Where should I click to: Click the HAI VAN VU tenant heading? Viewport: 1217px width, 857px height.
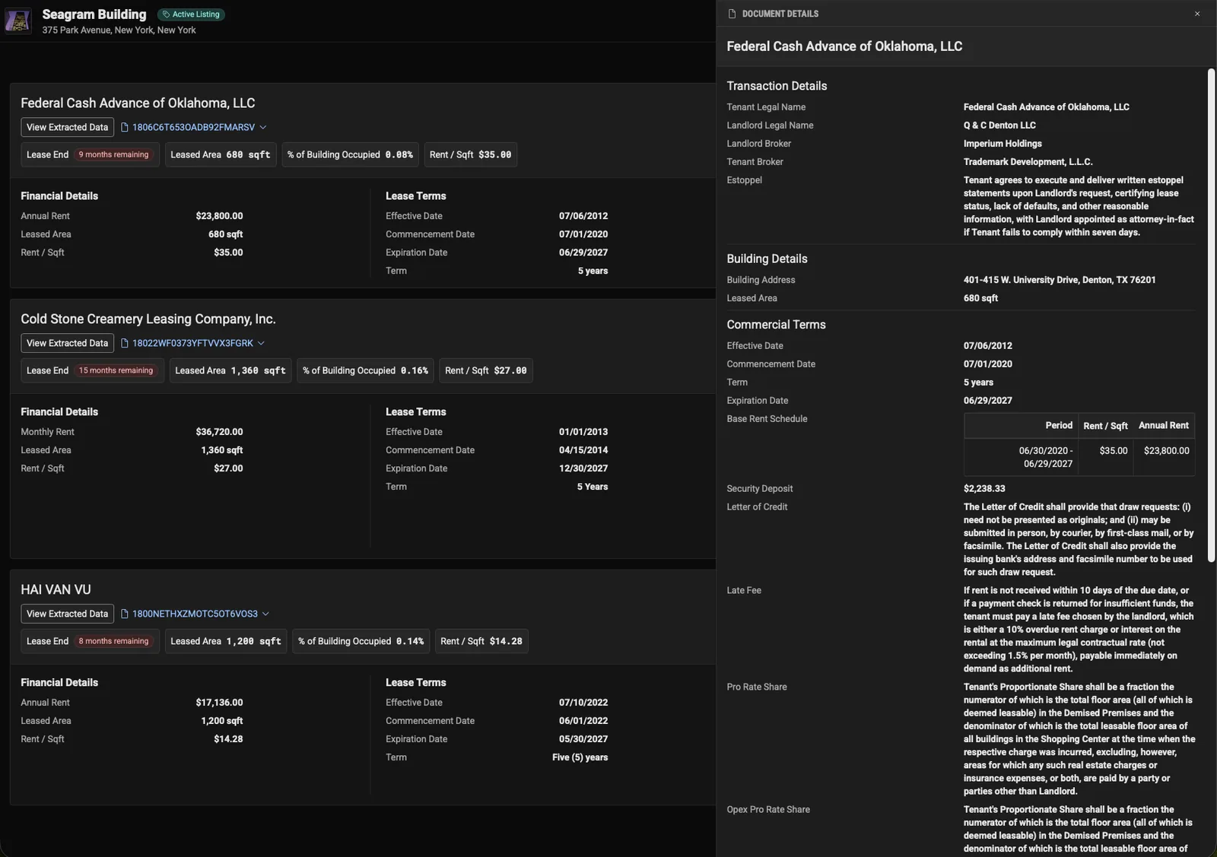(x=56, y=589)
